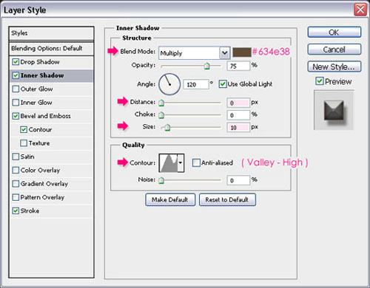Viewport: 370px width, 288px height.
Task: Click the New Style... button
Action: 334,66
